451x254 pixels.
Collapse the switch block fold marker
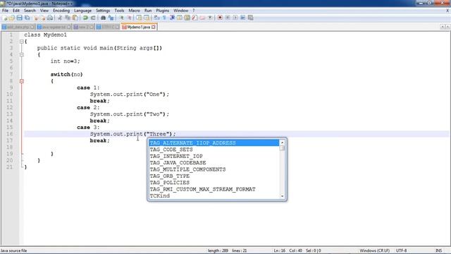pos(22,81)
